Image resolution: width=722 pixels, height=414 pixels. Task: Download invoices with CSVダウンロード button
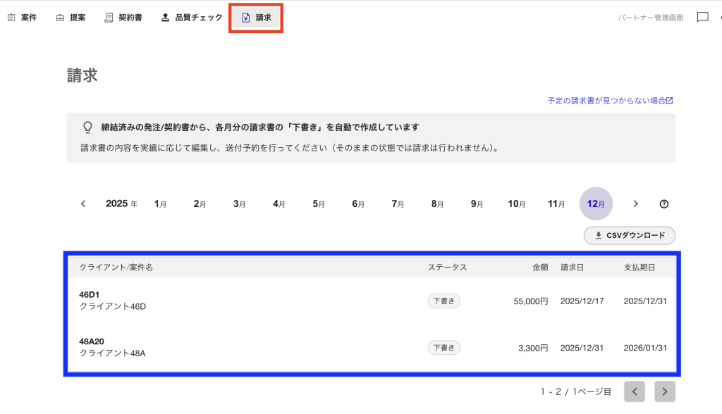630,235
